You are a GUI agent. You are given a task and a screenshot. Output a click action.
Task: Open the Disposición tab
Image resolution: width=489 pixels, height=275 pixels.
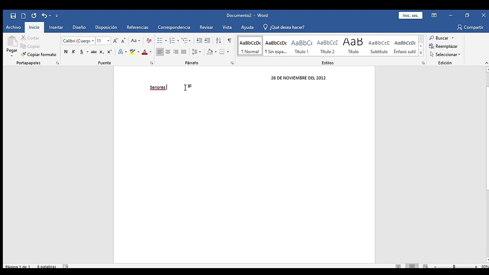pos(106,27)
